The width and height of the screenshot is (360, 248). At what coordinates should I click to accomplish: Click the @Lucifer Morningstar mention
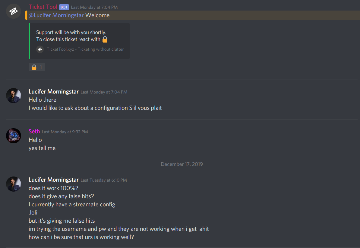click(x=56, y=15)
